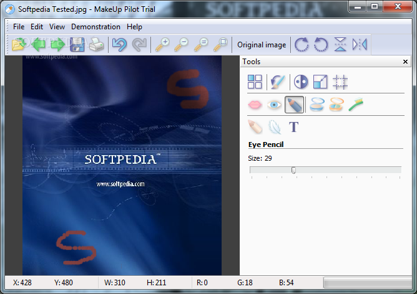This screenshot has height=294, width=417.
Task: Click the application icon in title bar
Action: pyautogui.click(x=10, y=9)
